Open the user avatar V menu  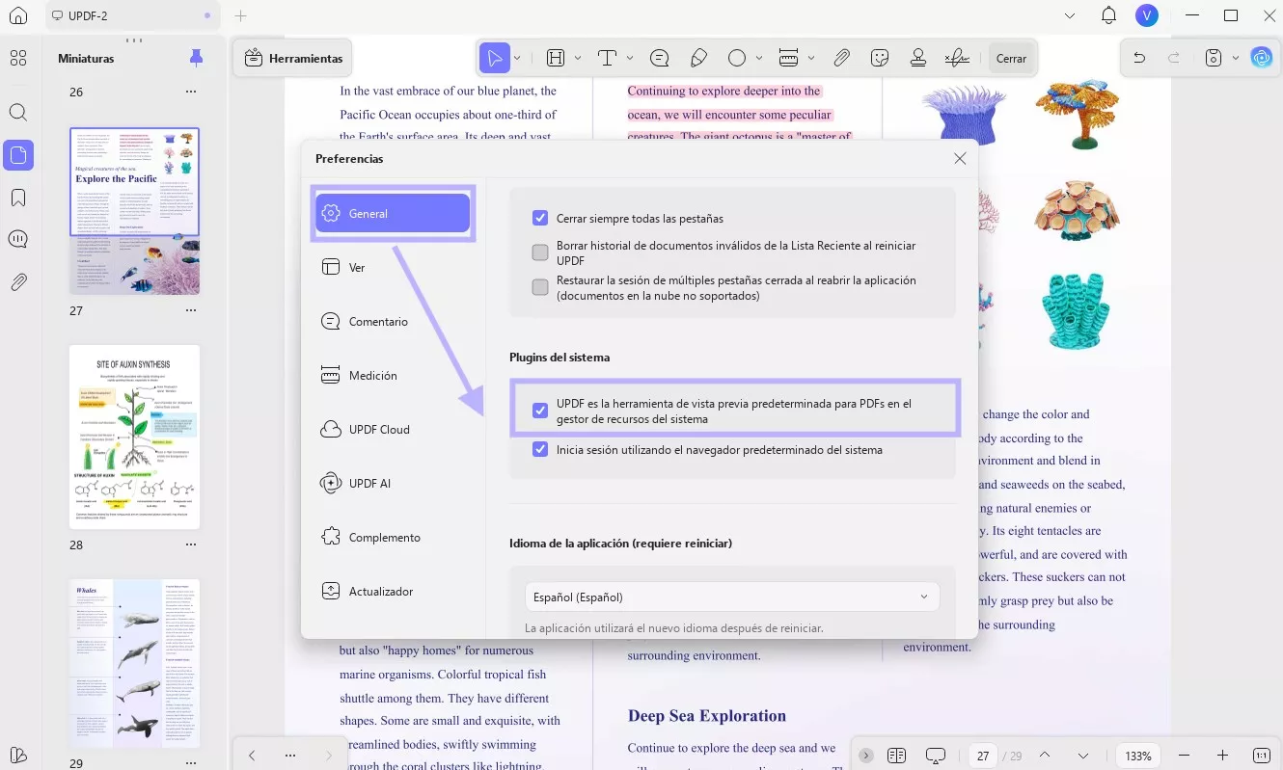[x=1147, y=15]
